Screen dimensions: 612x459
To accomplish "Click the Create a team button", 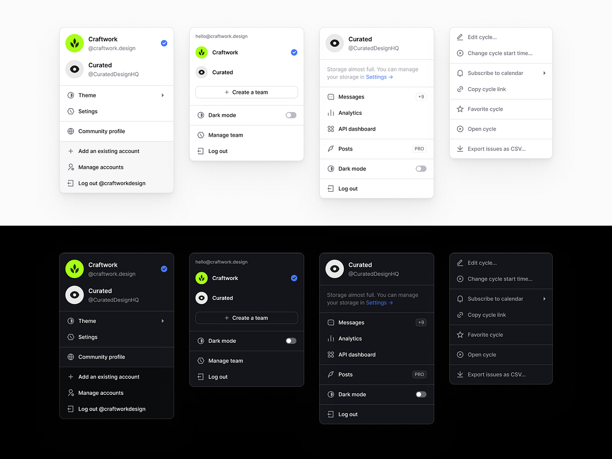I will tap(246, 92).
